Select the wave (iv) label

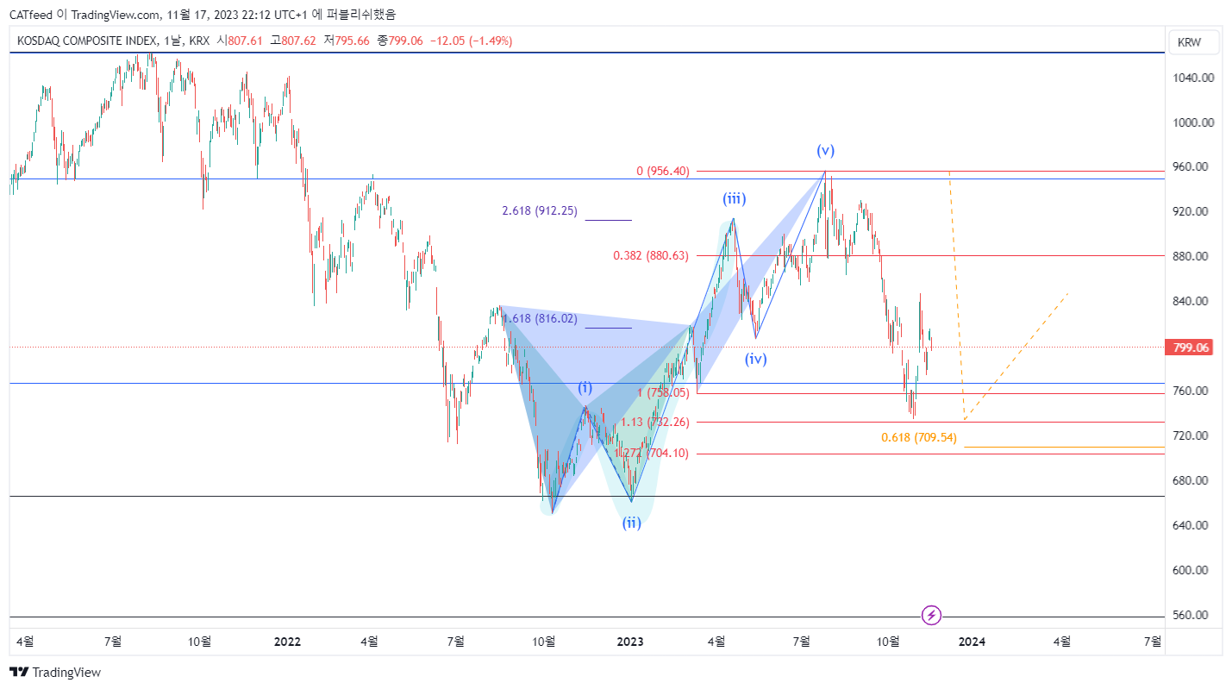(756, 359)
